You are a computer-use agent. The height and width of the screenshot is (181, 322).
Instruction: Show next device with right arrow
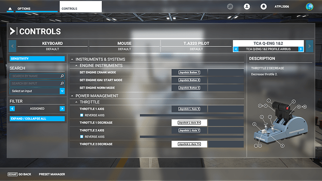point(309,46)
